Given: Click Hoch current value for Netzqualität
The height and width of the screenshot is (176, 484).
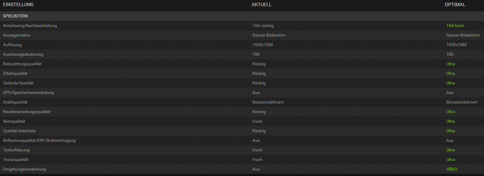Looking at the screenshot, I should pyautogui.click(x=257, y=121).
